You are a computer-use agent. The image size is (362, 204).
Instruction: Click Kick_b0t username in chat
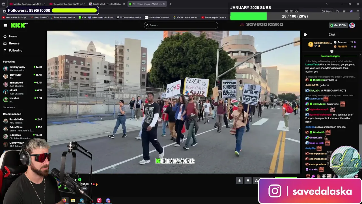[314, 91]
